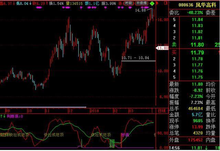Screen dimensions: 220x151
Task: Click the 10.71 - 10.84 gap annotation
Action: [x=135, y=58]
